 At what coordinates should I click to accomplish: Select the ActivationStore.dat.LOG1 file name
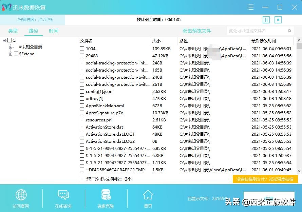[110, 134]
